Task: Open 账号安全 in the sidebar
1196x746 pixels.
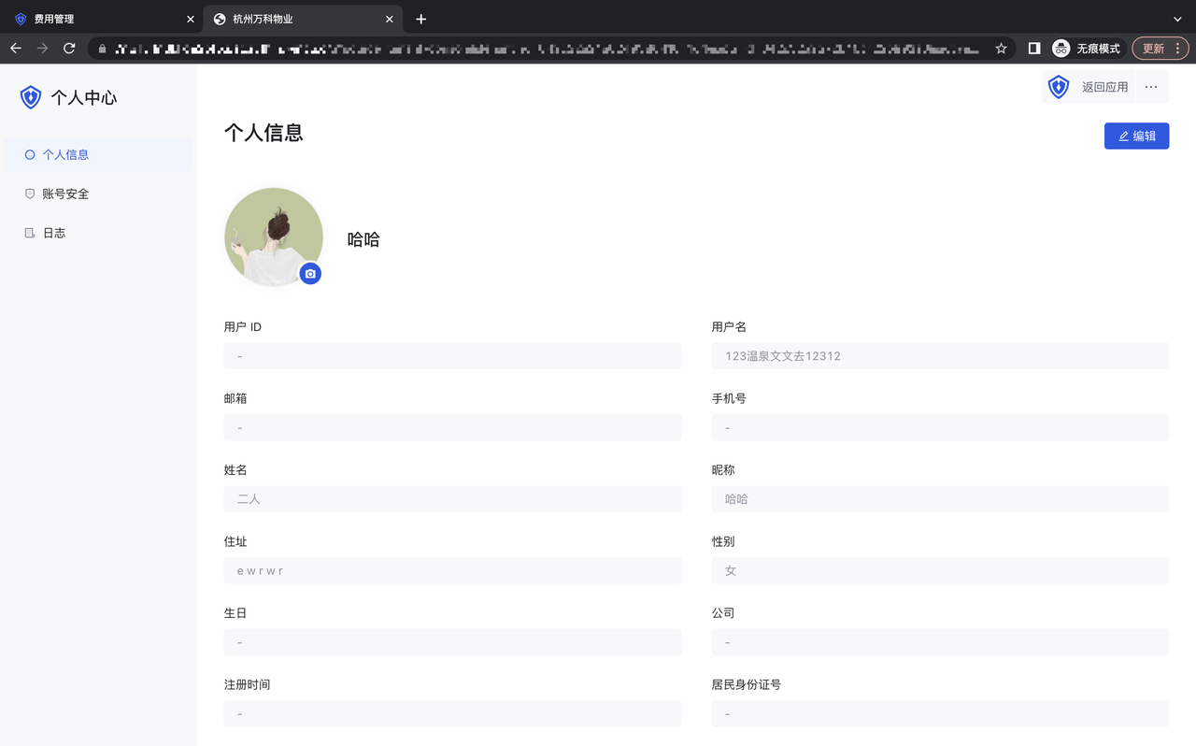Action: click(x=65, y=194)
